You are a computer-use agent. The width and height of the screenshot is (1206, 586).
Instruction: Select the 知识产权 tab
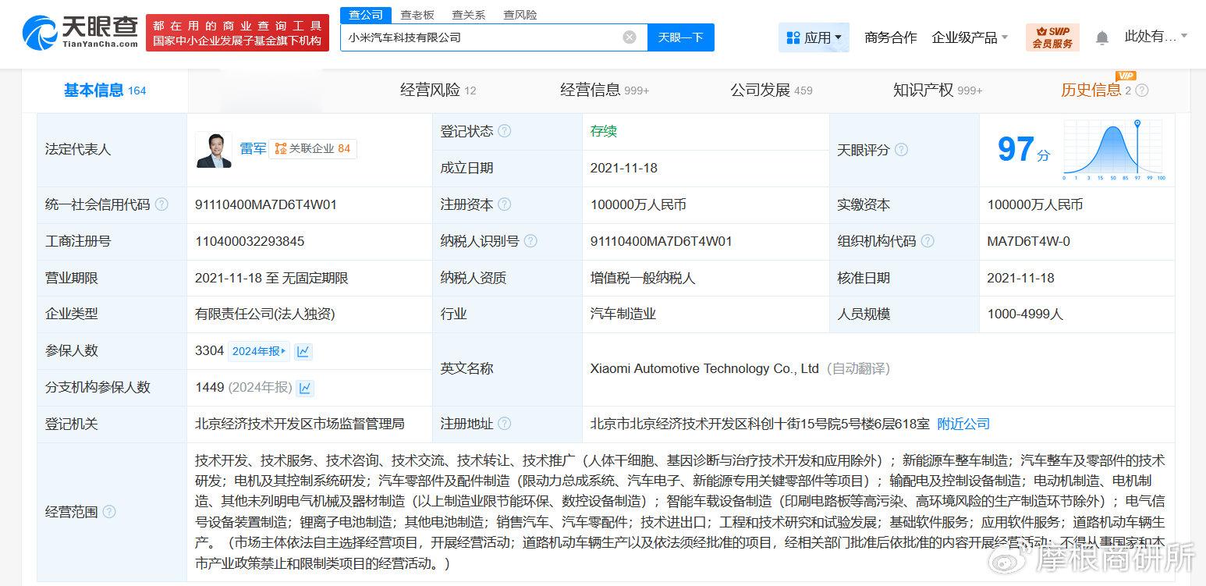point(938,91)
